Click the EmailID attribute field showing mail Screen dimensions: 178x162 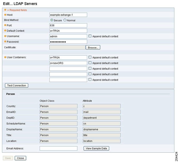pyautogui.click(x=101, y=112)
